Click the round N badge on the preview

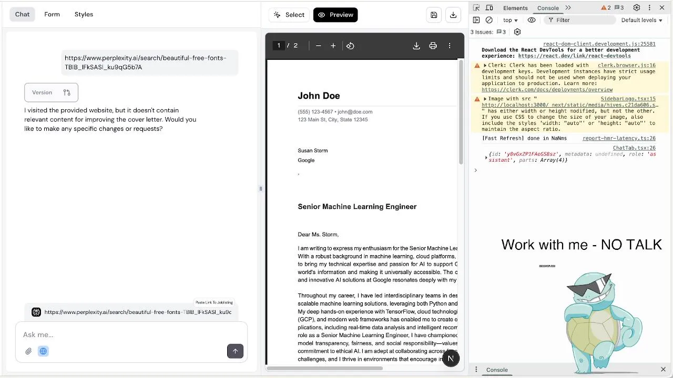[x=450, y=358]
